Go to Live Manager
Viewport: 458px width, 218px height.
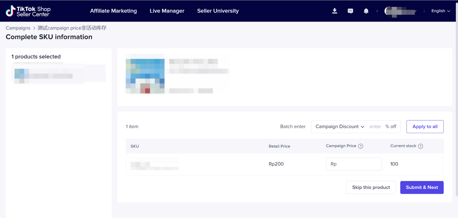pyautogui.click(x=167, y=11)
